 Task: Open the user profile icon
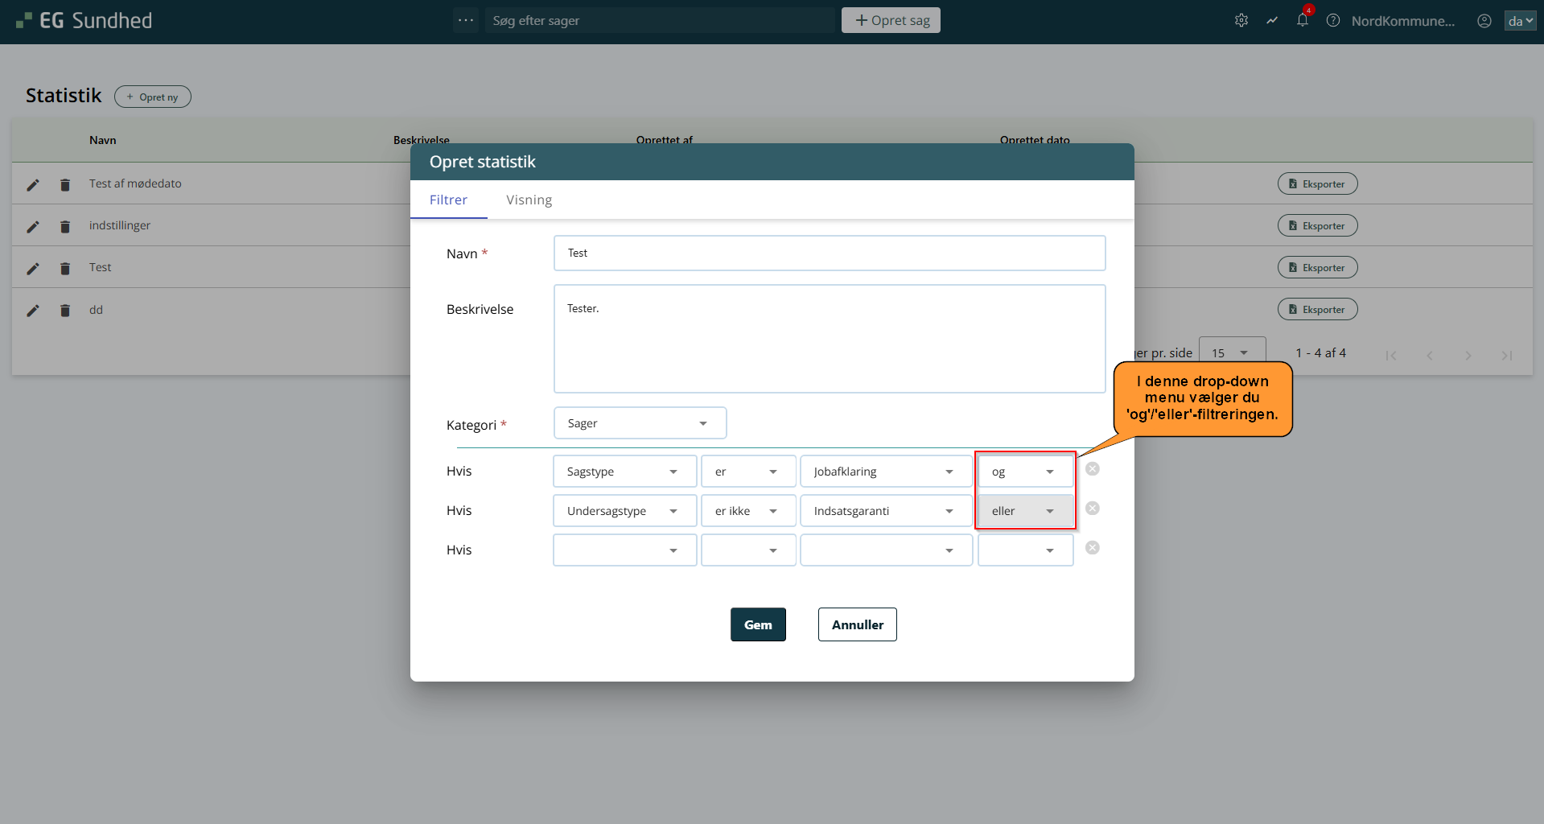[x=1484, y=21]
